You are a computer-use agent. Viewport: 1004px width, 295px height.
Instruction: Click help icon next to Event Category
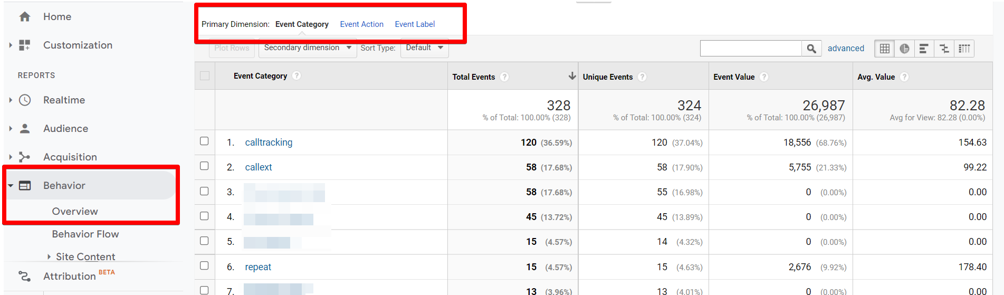[297, 75]
